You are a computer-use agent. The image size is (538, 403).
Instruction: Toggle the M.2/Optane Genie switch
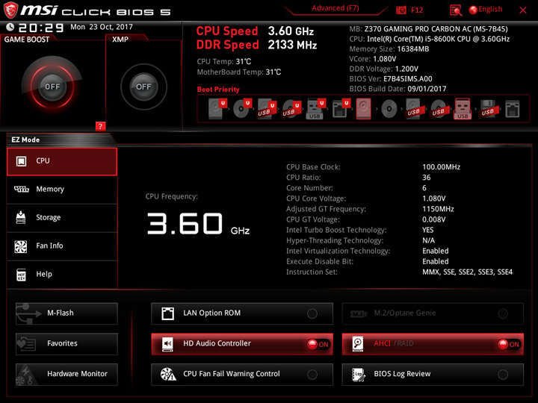503,313
